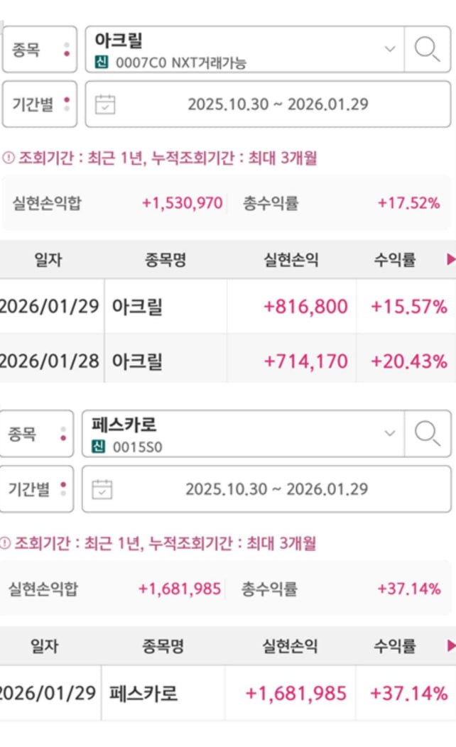
Task: Expand the 아크릴 stock dropdown chevron
Action: tap(389, 49)
